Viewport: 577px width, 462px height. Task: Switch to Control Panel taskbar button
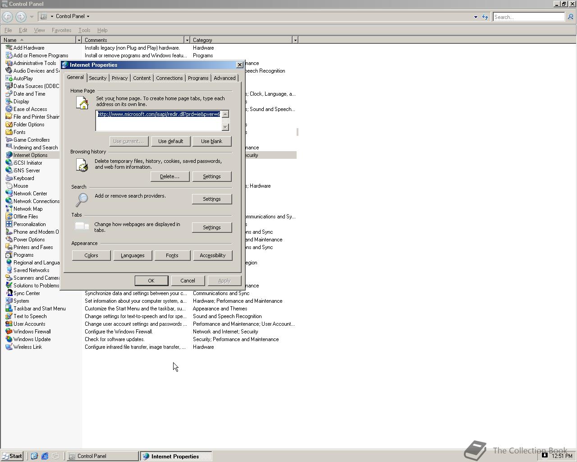tap(103, 456)
